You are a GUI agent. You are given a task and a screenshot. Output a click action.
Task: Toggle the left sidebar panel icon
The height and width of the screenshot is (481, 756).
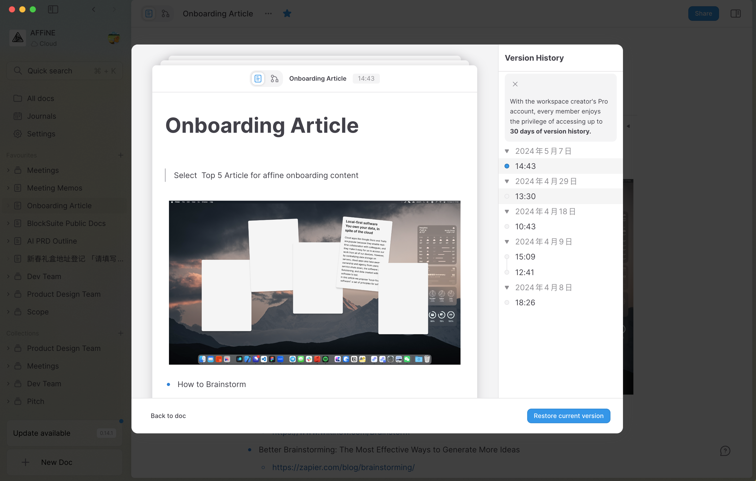tap(53, 9)
